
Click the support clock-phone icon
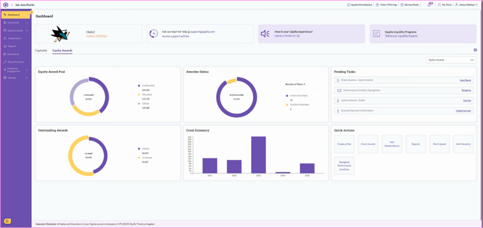[153, 34]
